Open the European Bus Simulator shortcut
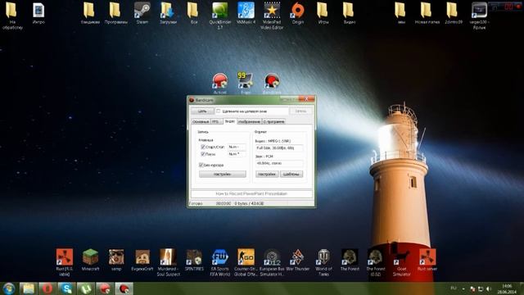This screenshot has width=524, height=295. click(x=272, y=262)
